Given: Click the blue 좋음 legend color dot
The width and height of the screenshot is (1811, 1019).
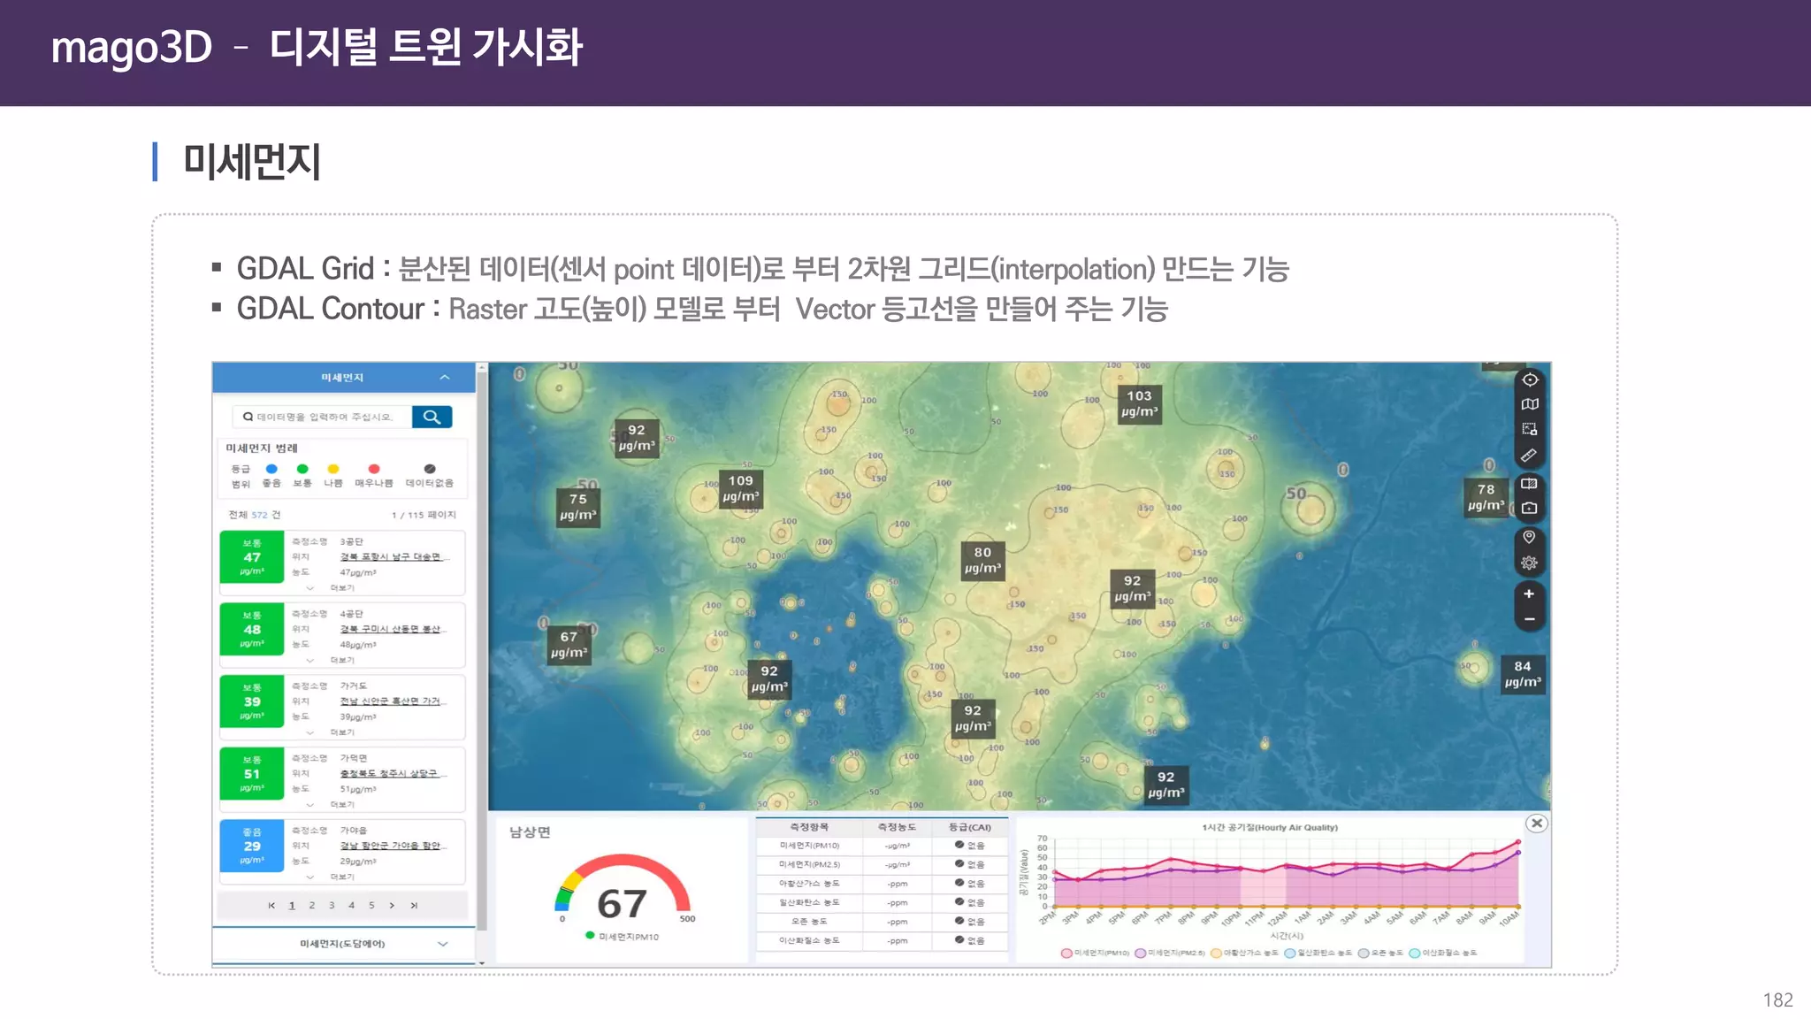Looking at the screenshot, I should [x=271, y=469].
